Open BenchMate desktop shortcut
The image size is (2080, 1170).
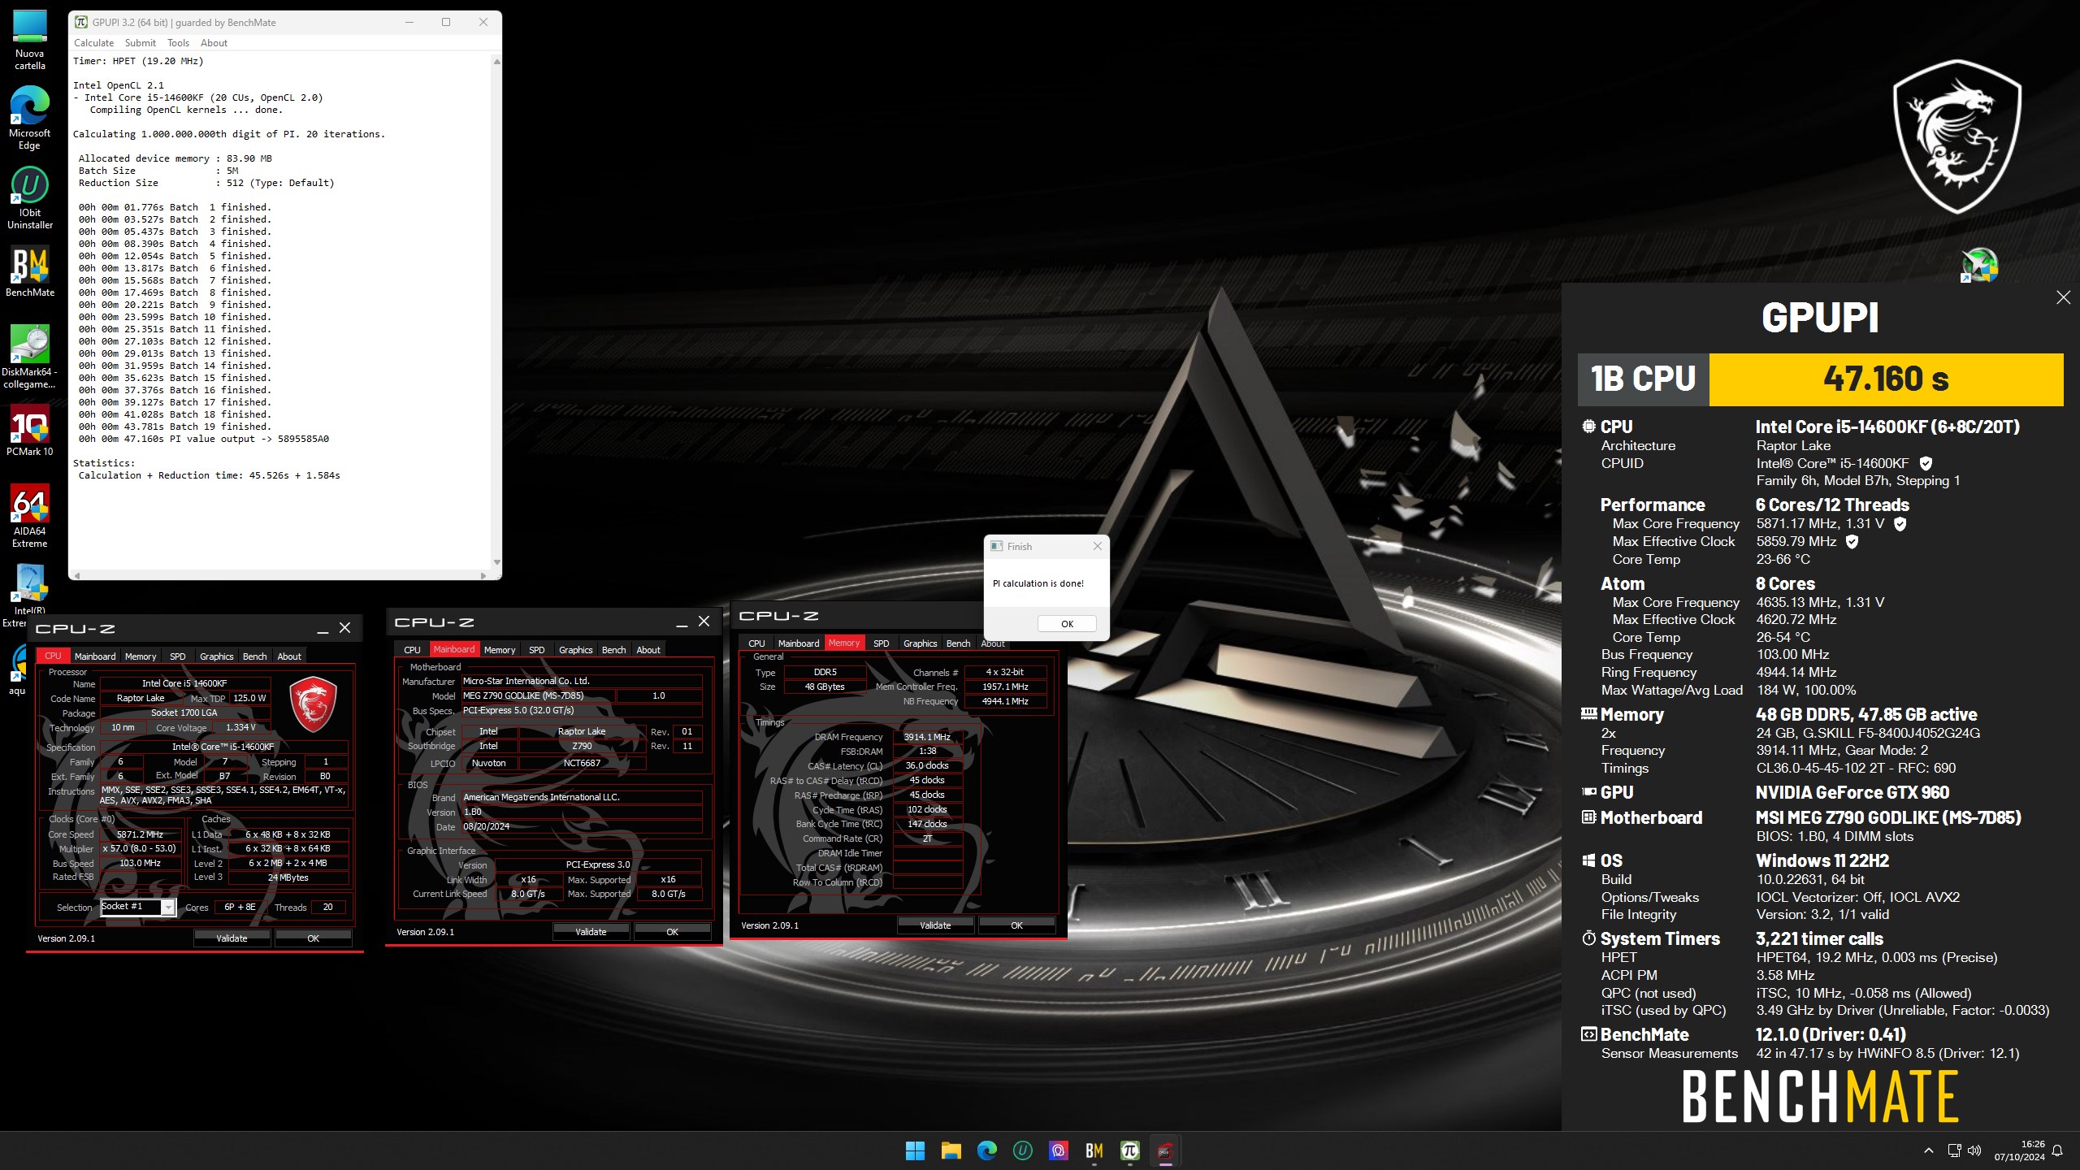(x=30, y=272)
